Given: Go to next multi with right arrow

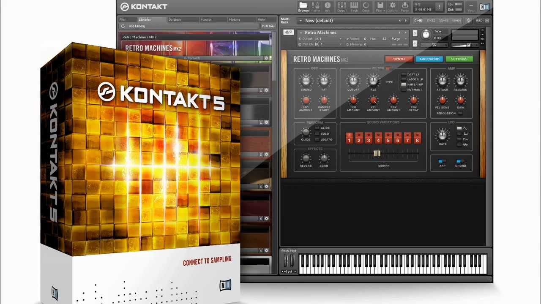Looking at the screenshot, I should tap(406, 20).
